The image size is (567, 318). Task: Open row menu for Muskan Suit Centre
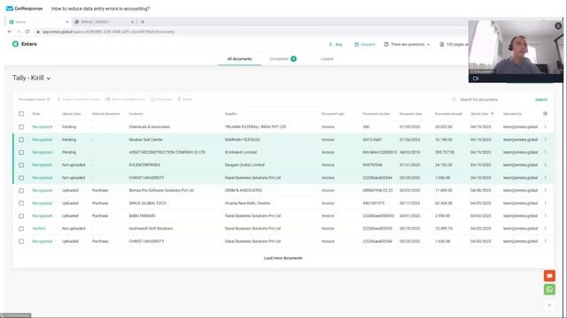[x=546, y=140]
